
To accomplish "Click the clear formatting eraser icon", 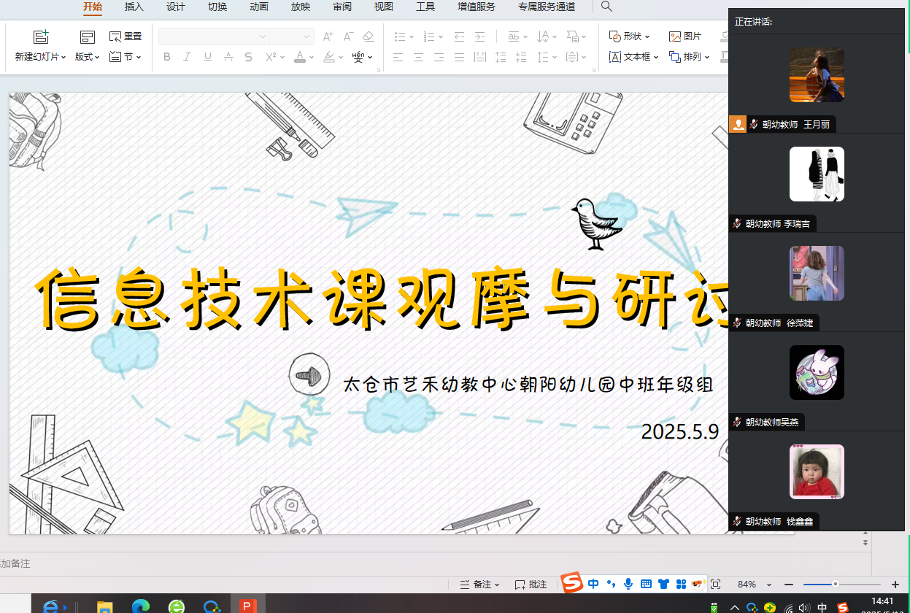I will (x=368, y=36).
